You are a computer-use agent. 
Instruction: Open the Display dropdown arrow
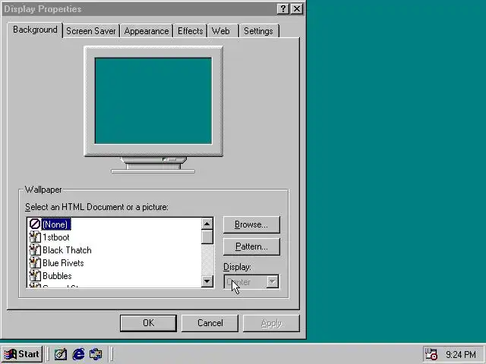pos(272,281)
